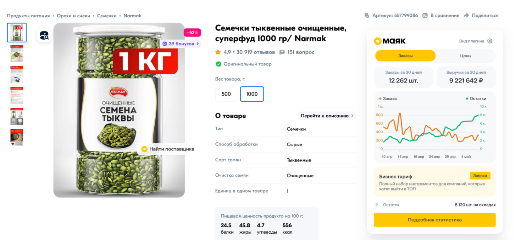The width and height of the screenshot is (532, 240).
Task: Switch to the Заказы tab
Action: click(x=405, y=56)
